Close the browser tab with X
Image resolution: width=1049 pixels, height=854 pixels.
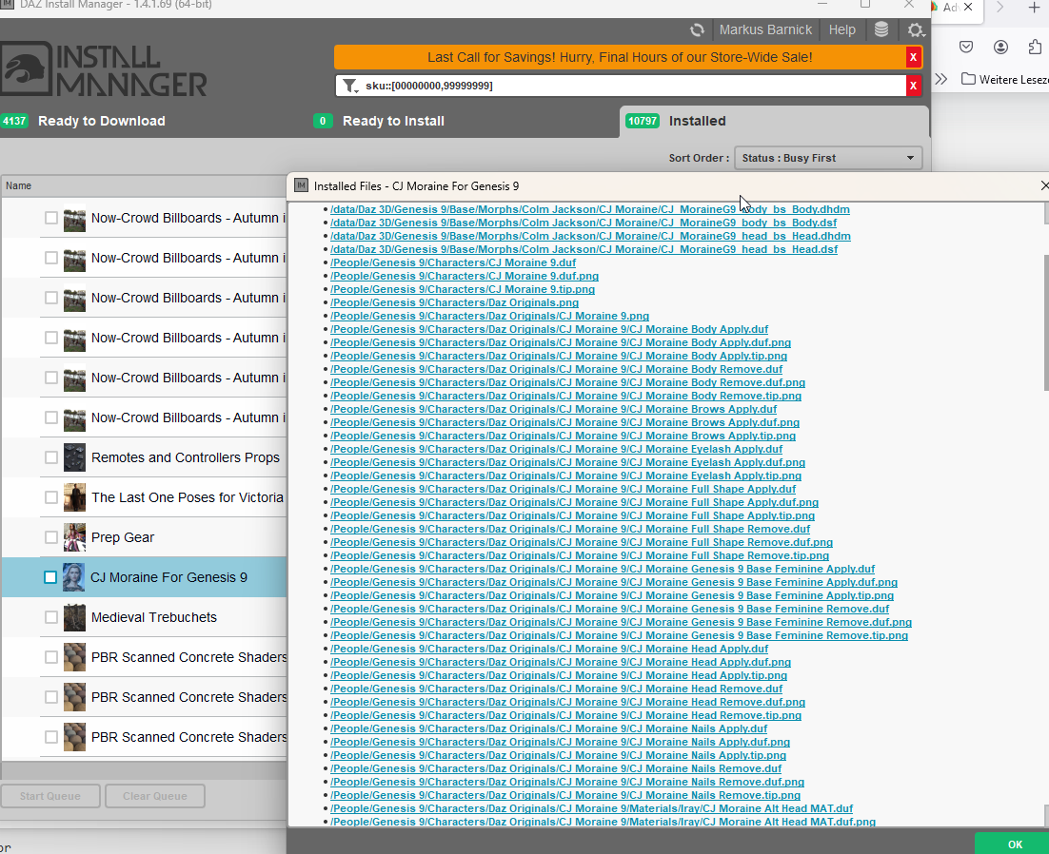968,7
